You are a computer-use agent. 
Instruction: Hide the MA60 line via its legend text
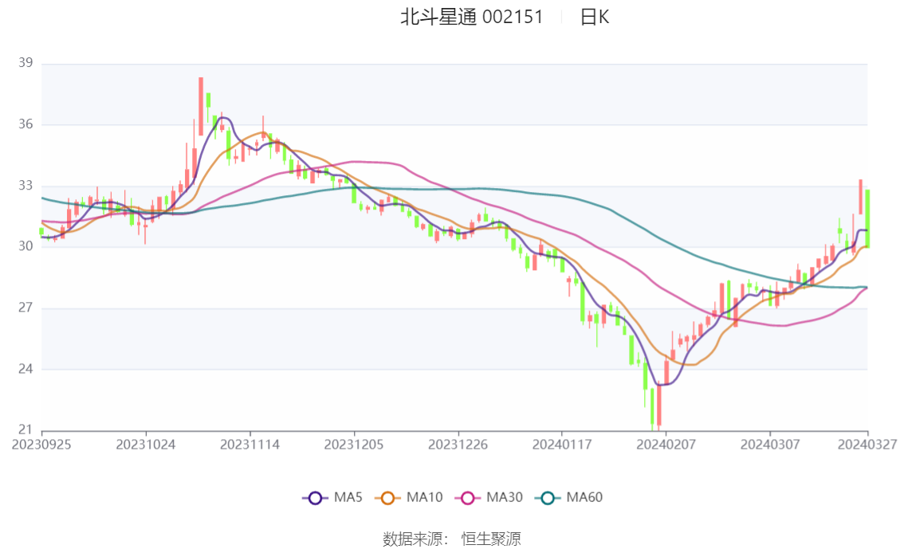tap(584, 498)
